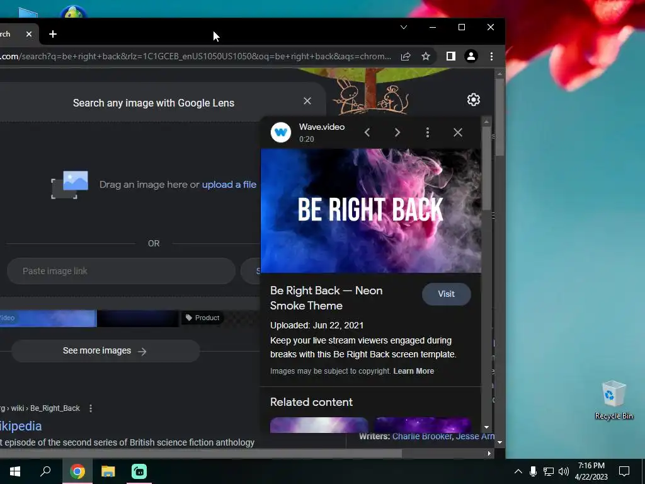The height and width of the screenshot is (484, 645).
Task: Click the page horizontal scrollbar right arrow
Action: click(x=489, y=453)
